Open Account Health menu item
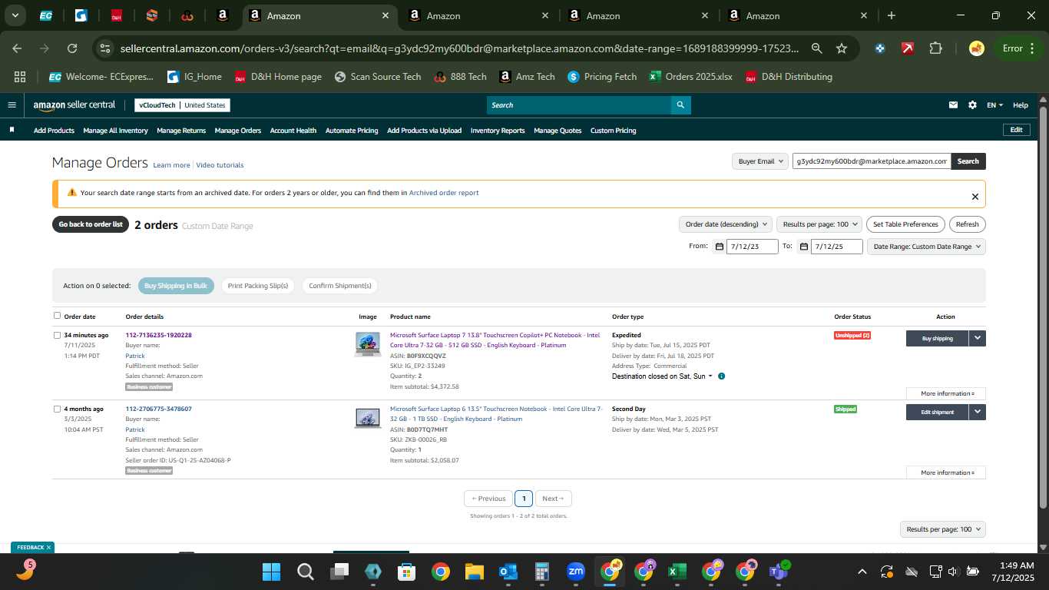The width and height of the screenshot is (1049, 590). (293, 131)
